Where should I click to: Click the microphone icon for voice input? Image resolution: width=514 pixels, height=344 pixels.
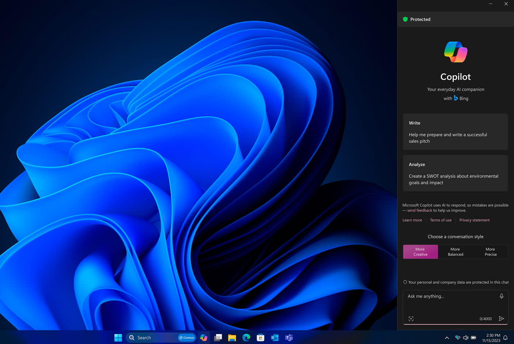(502, 296)
